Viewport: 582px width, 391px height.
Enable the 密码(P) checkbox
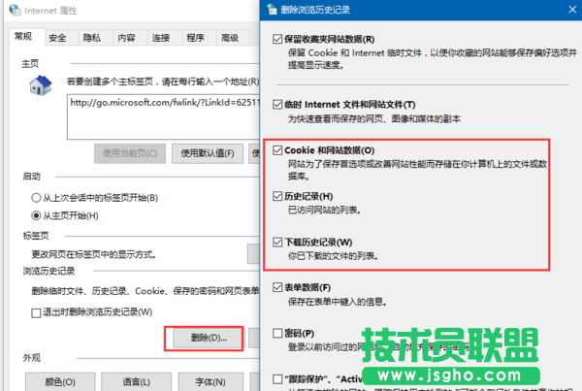tap(277, 333)
